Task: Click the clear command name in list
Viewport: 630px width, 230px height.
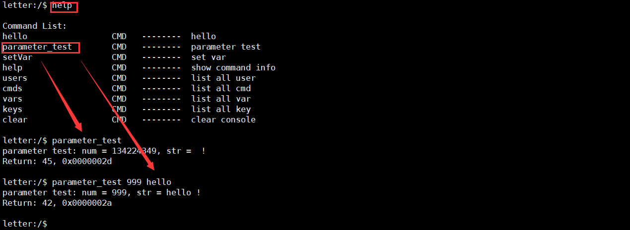Action: 15,119
